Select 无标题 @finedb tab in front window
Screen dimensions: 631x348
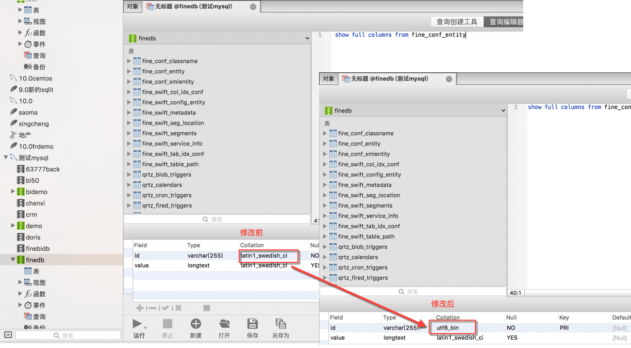tap(397, 79)
